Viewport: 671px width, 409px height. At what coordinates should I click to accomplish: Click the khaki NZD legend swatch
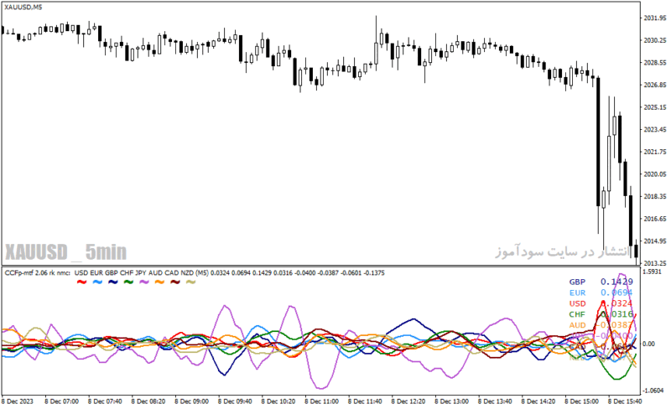coord(190,282)
